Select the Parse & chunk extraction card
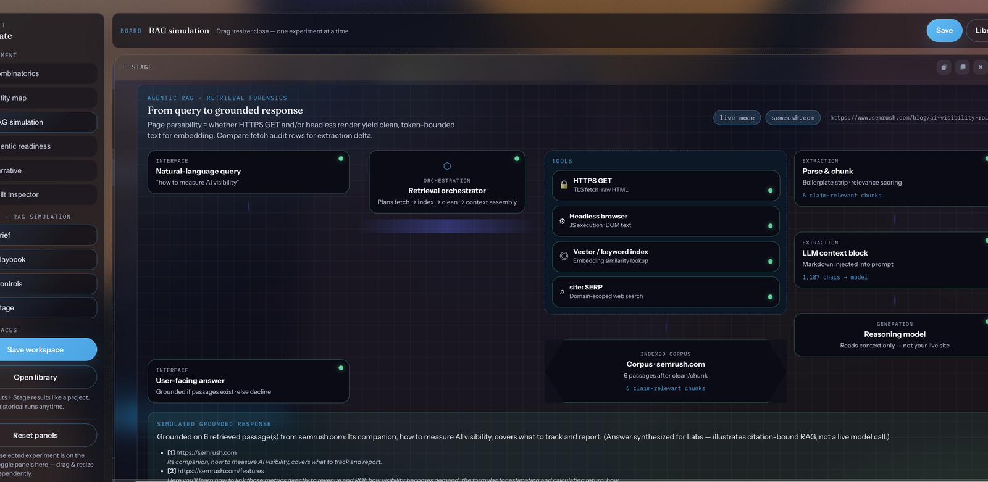The image size is (988, 482). point(891,178)
